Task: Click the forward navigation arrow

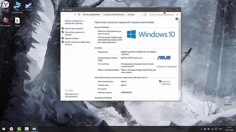Action: coord(68,15)
